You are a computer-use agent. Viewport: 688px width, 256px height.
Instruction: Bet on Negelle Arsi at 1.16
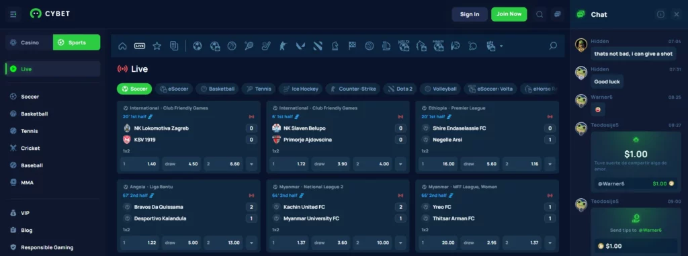coord(522,164)
